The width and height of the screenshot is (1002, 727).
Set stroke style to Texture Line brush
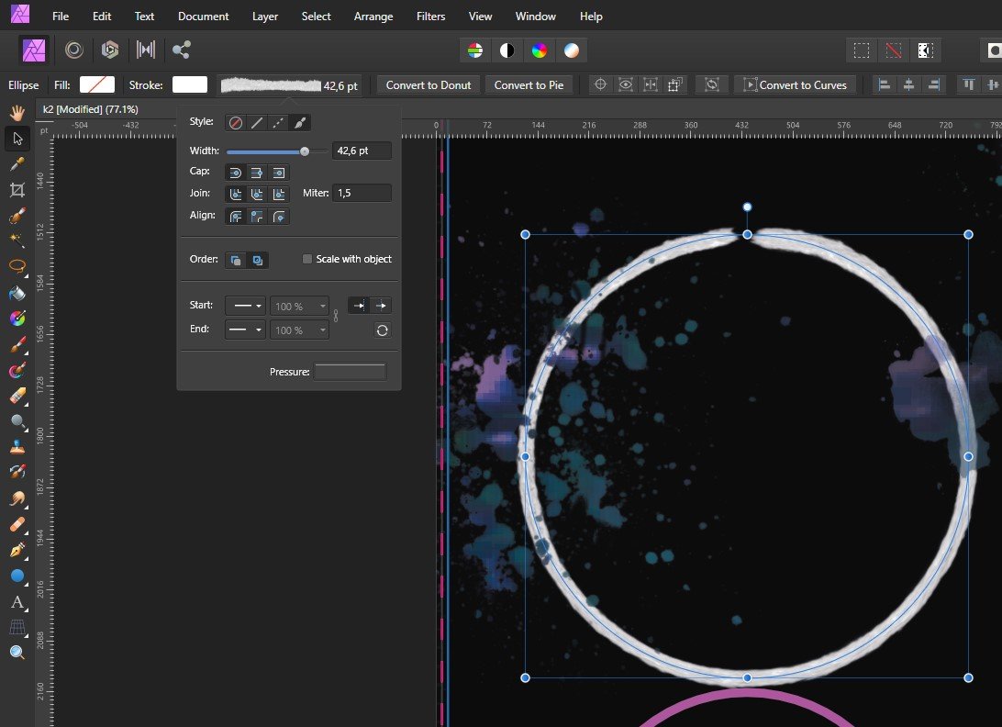pos(300,123)
